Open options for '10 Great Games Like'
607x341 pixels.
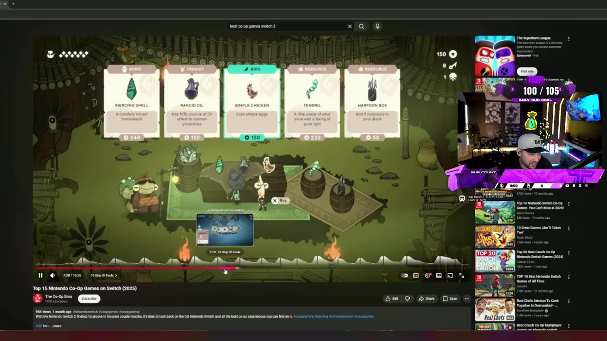click(569, 228)
